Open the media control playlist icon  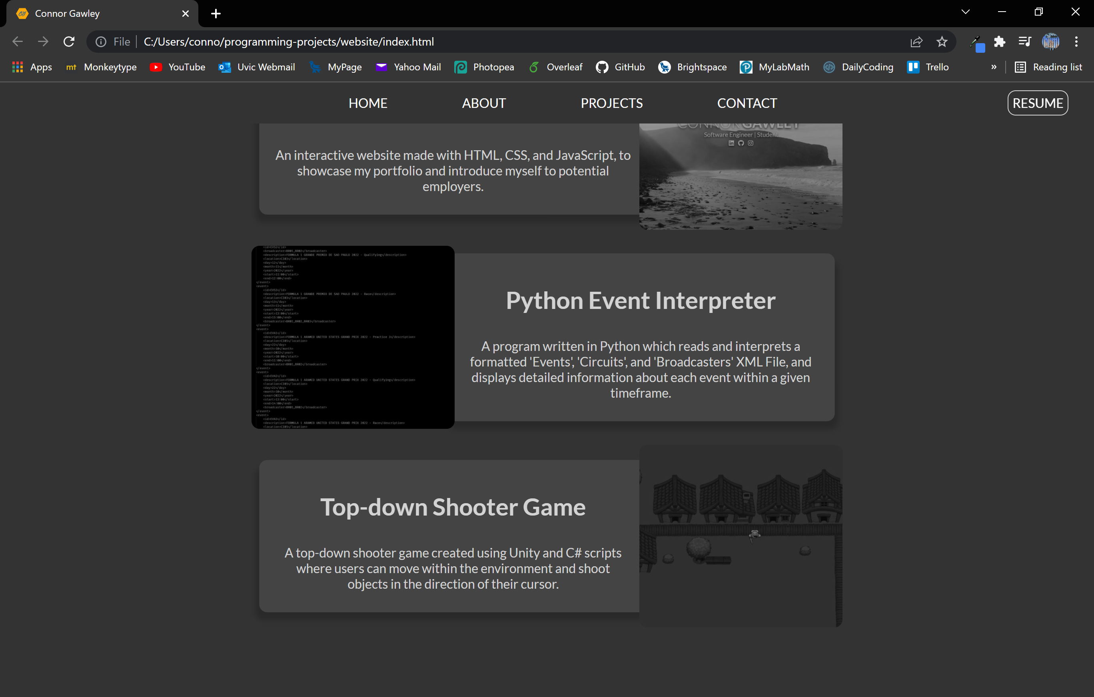pos(1024,42)
